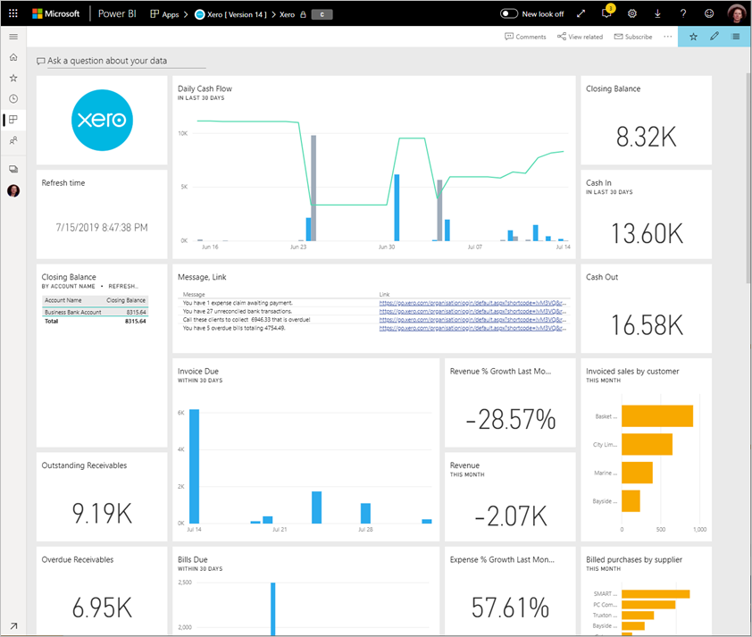The width and height of the screenshot is (752, 637).
Task: Open the Refresh time tile
Action: coord(102,214)
